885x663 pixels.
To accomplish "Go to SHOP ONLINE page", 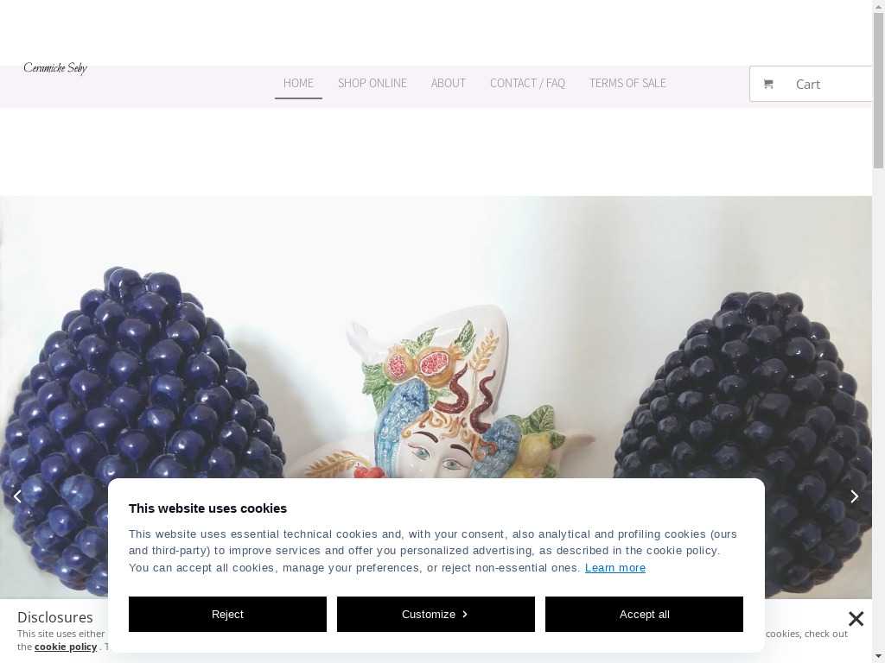I will point(372,83).
